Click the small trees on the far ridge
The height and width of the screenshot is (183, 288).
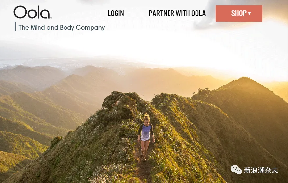[x=202, y=90]
